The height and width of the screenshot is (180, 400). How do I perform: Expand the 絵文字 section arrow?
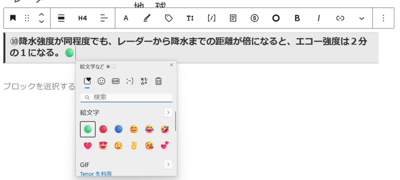[168, 112]
